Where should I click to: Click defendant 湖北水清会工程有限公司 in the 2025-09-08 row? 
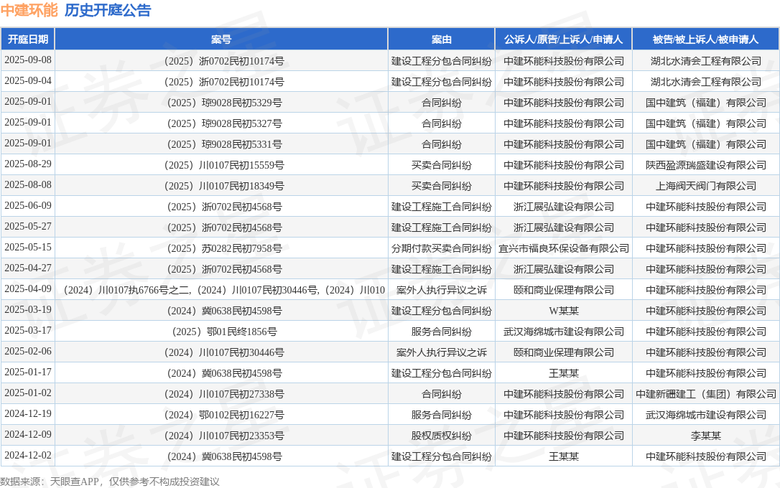(x=706, y=61)
